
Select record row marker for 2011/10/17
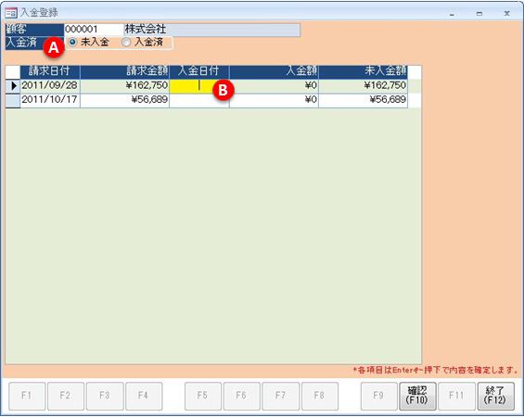click(x=13, y=100)
